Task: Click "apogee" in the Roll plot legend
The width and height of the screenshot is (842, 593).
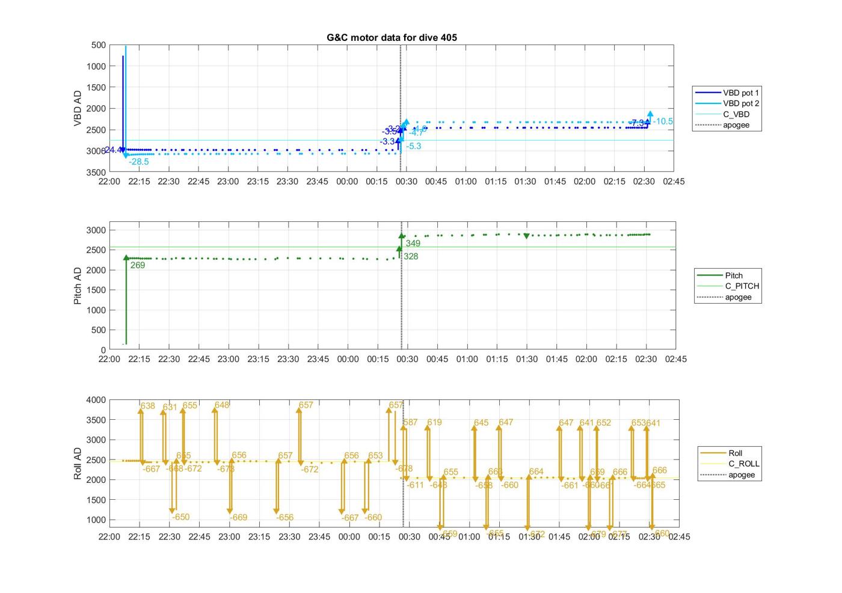Action: point(730,475)
